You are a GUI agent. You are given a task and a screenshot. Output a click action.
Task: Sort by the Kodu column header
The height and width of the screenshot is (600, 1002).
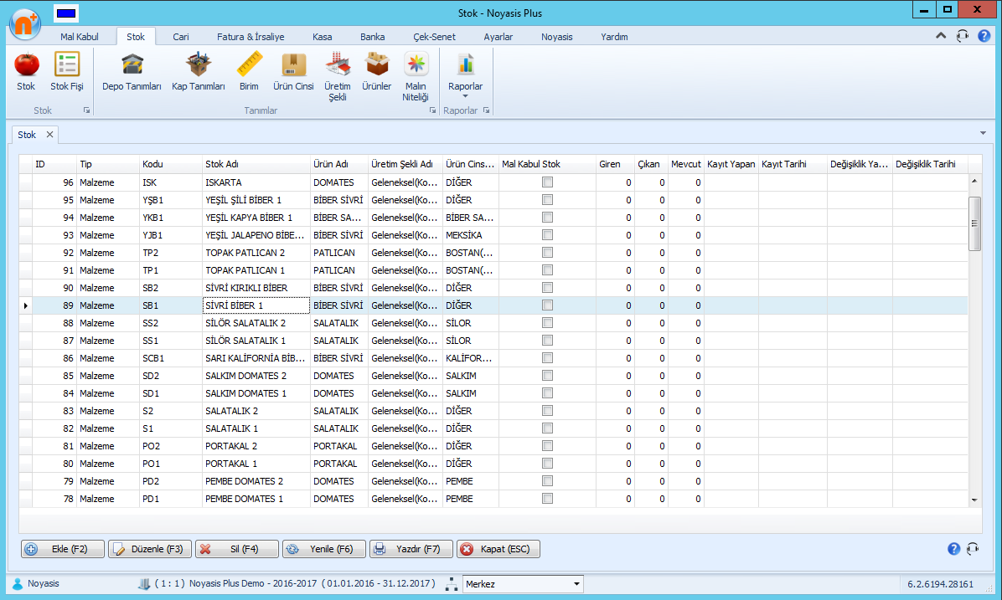(x=171, y=164)
